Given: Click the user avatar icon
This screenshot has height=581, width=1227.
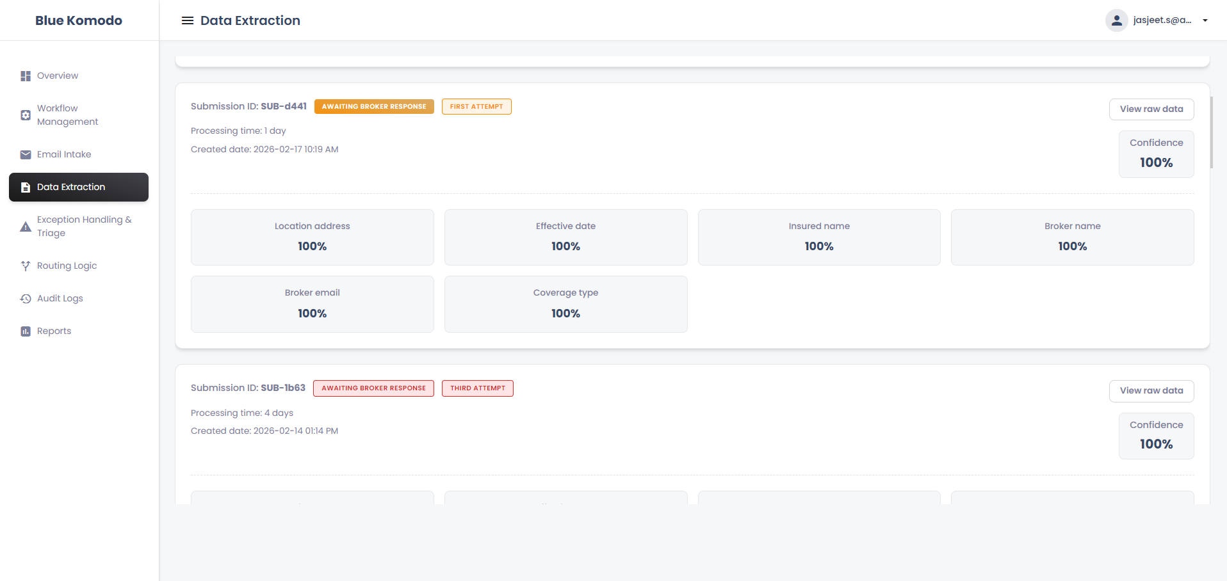Looking at the screenshot, I should point(1116,20).
